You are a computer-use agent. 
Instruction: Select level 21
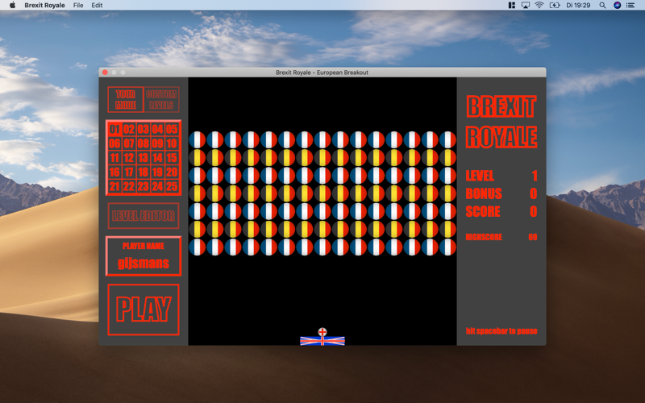coord(114,186)
